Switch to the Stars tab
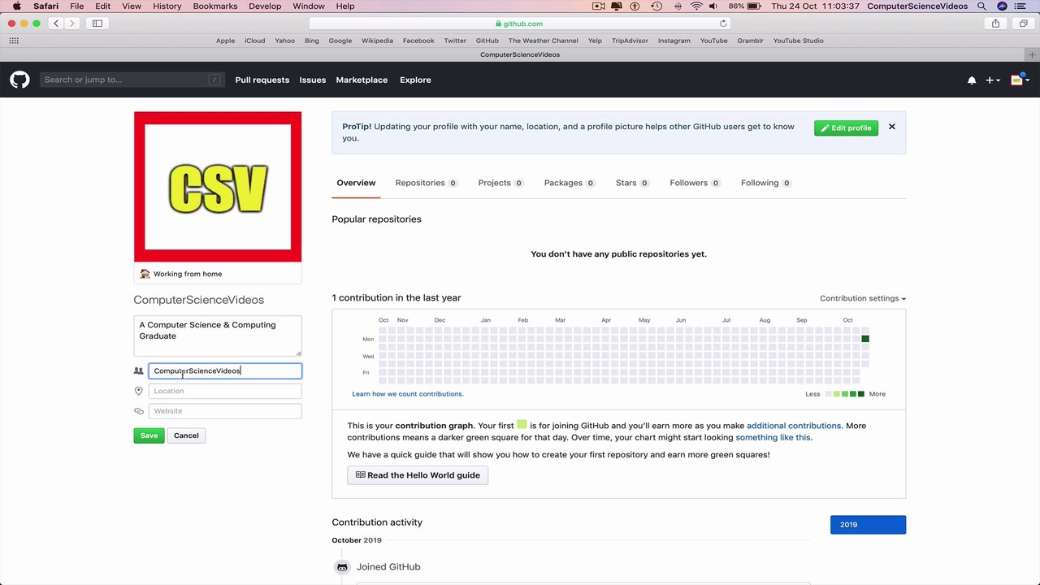 click(632, 183)
